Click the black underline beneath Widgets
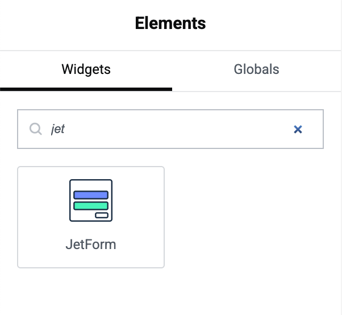This screenshot has width=342, height=315. pyautogui.click(x=86, y=89)
